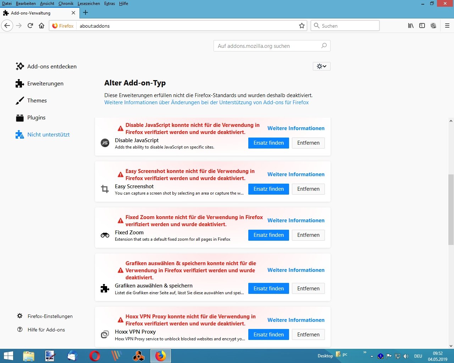Click the network tray icon

[x=398, y=356]
